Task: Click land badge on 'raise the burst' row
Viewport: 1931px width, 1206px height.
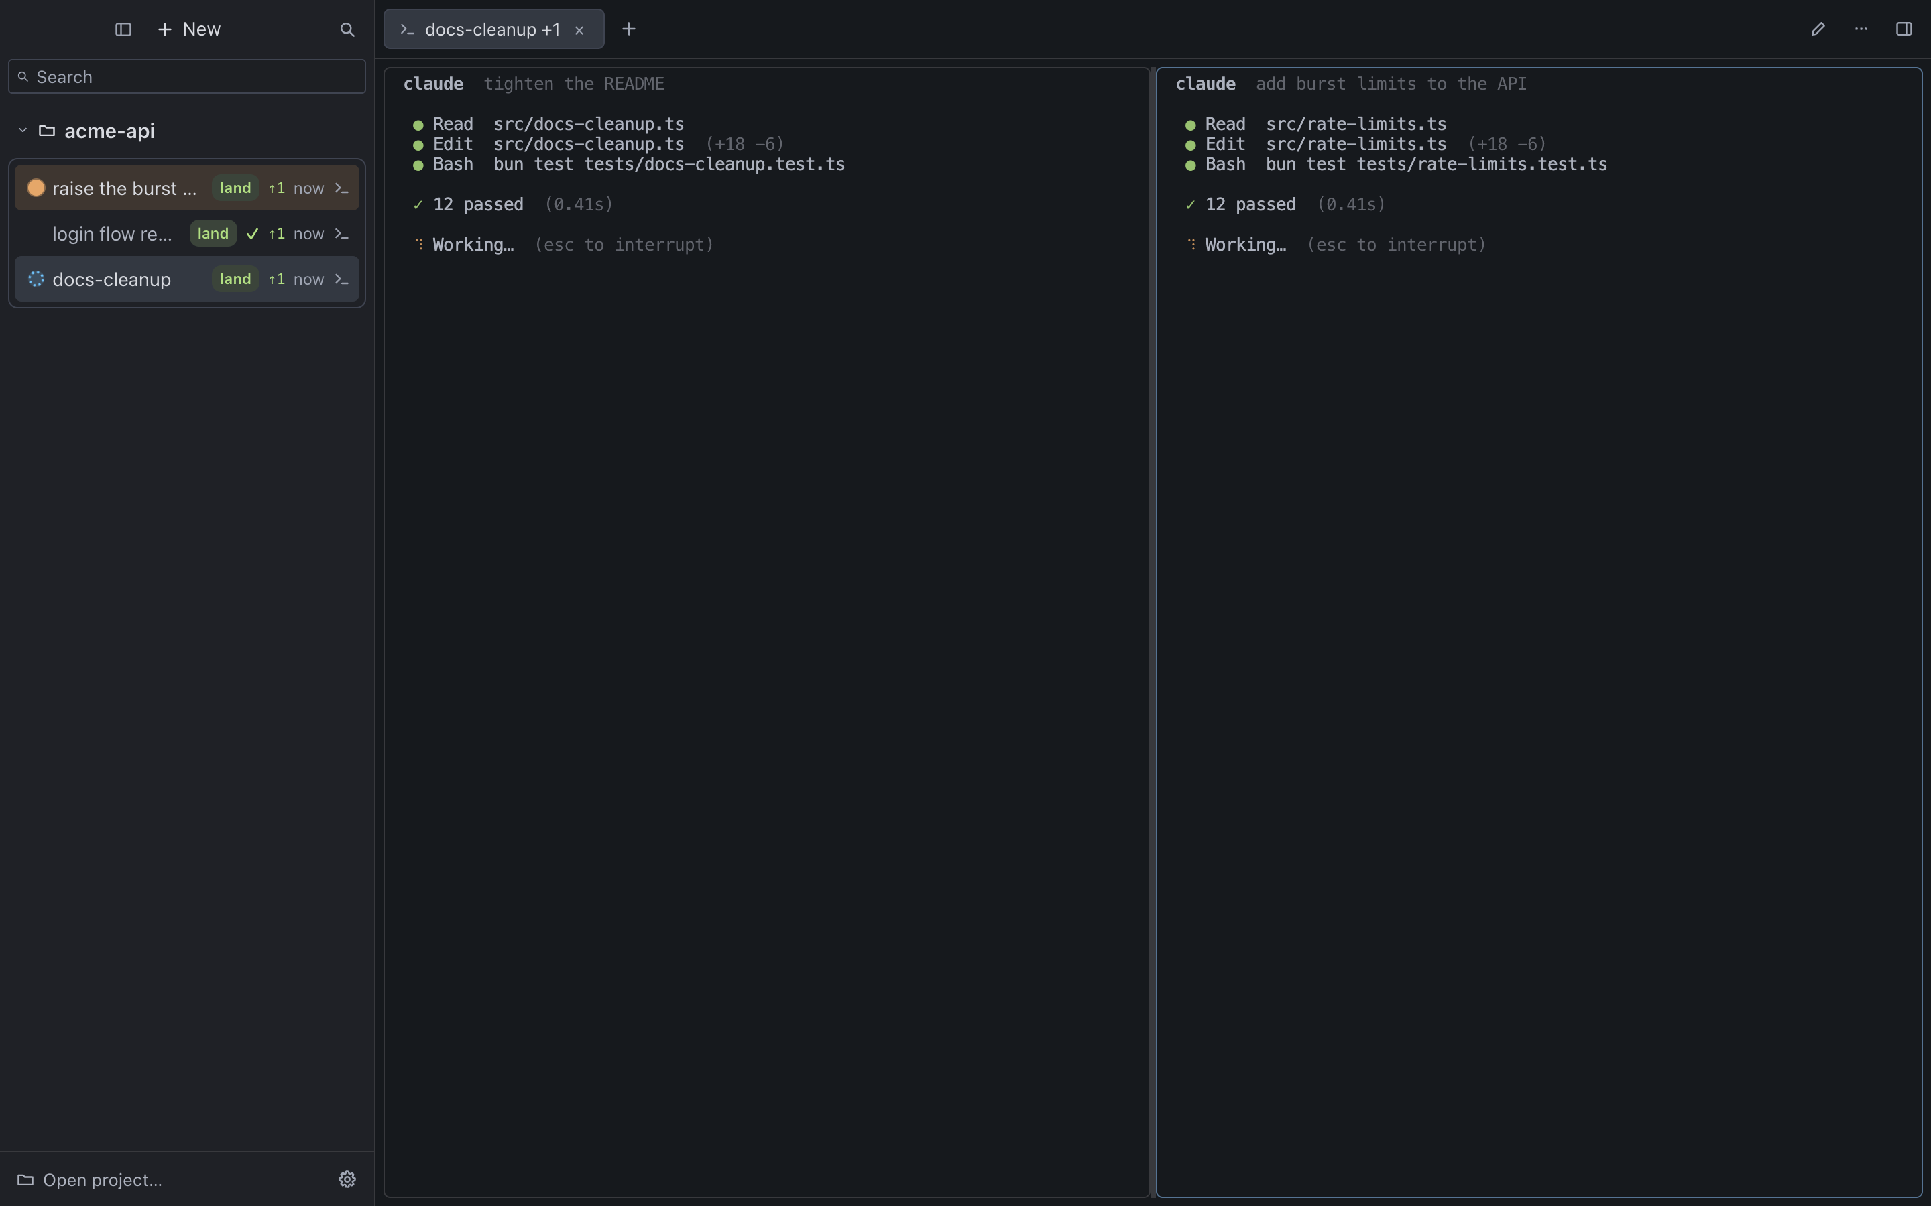Action: 235,188
